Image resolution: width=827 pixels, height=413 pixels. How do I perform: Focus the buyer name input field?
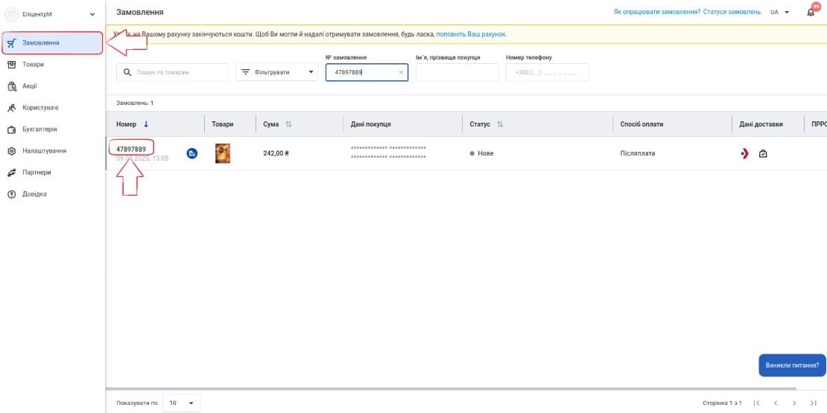coord(457,72)
